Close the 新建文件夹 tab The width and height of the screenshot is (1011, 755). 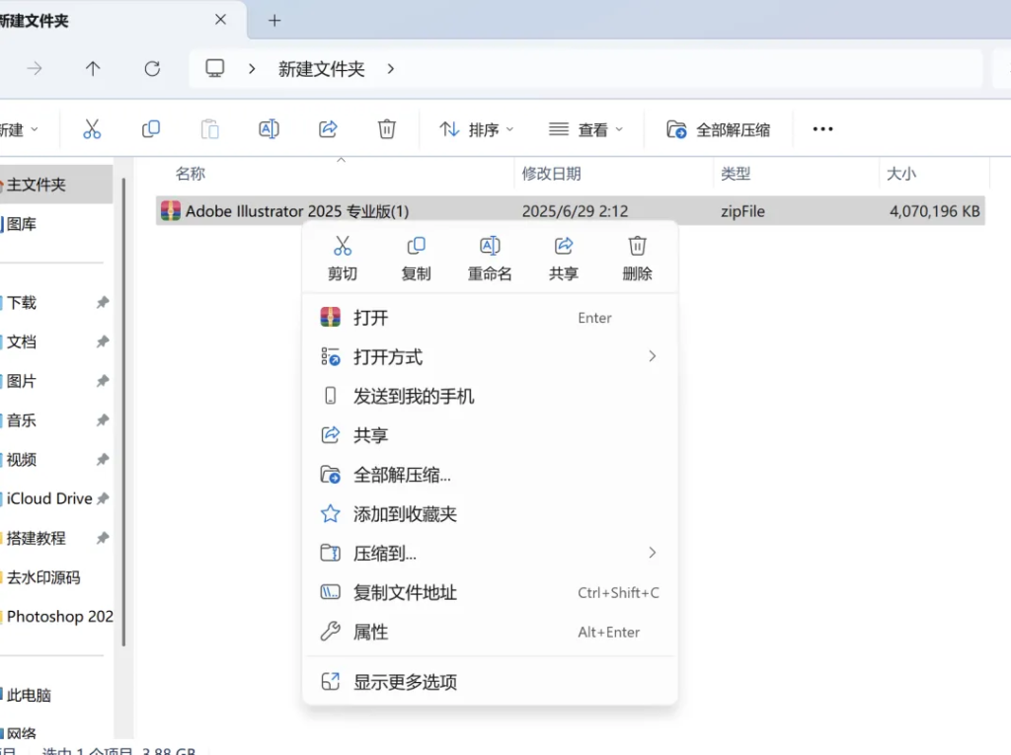[x=220, y=20]
